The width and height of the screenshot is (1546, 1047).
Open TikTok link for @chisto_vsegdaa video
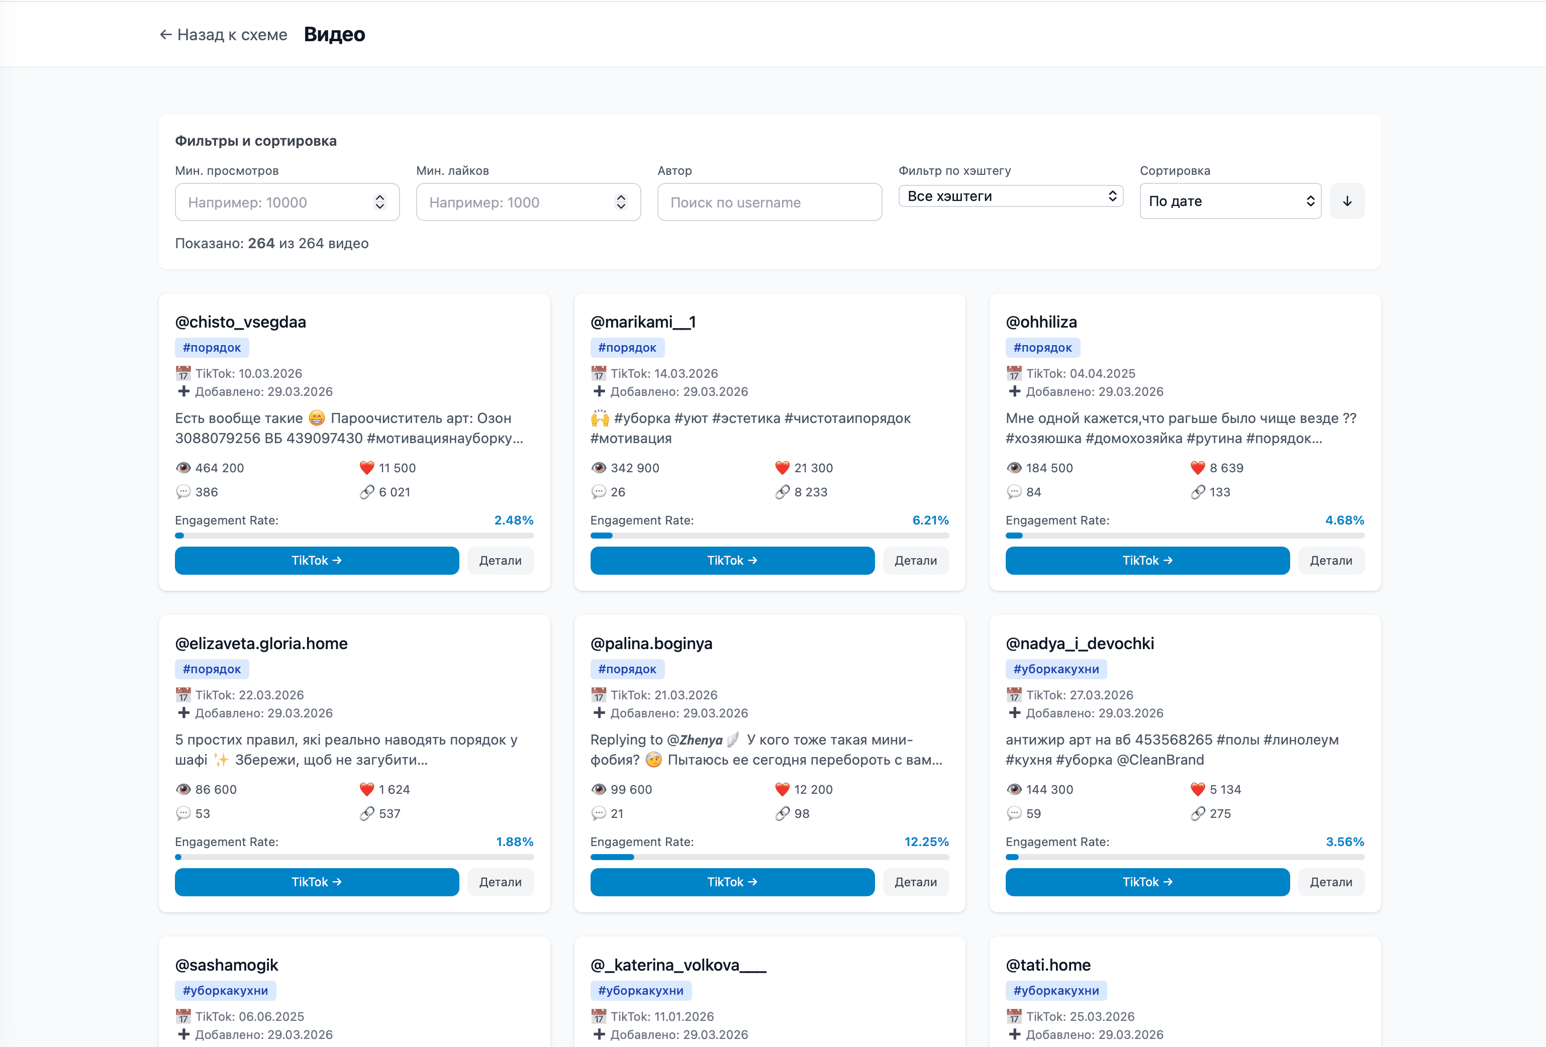(x=317, y=560)
